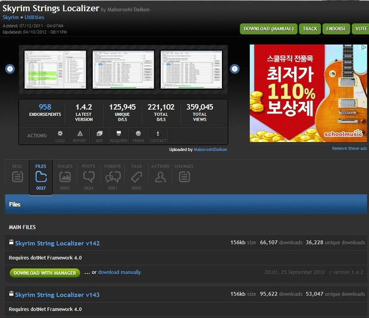Click the schoolmusic guitar advertisement
This screenshot has width=369, height=318.
point(308,93)
